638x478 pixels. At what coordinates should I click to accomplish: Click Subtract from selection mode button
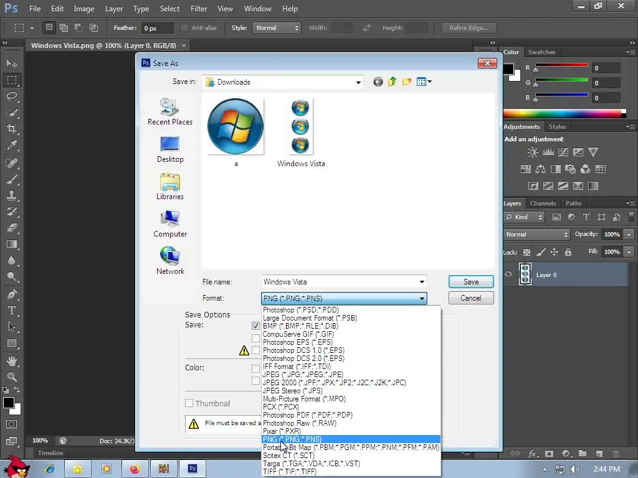(79, 27)
